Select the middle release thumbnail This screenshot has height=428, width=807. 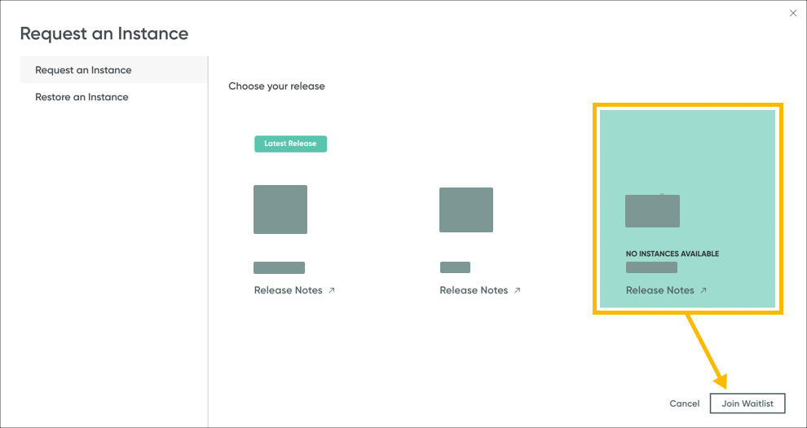click(x=466, y=210)
